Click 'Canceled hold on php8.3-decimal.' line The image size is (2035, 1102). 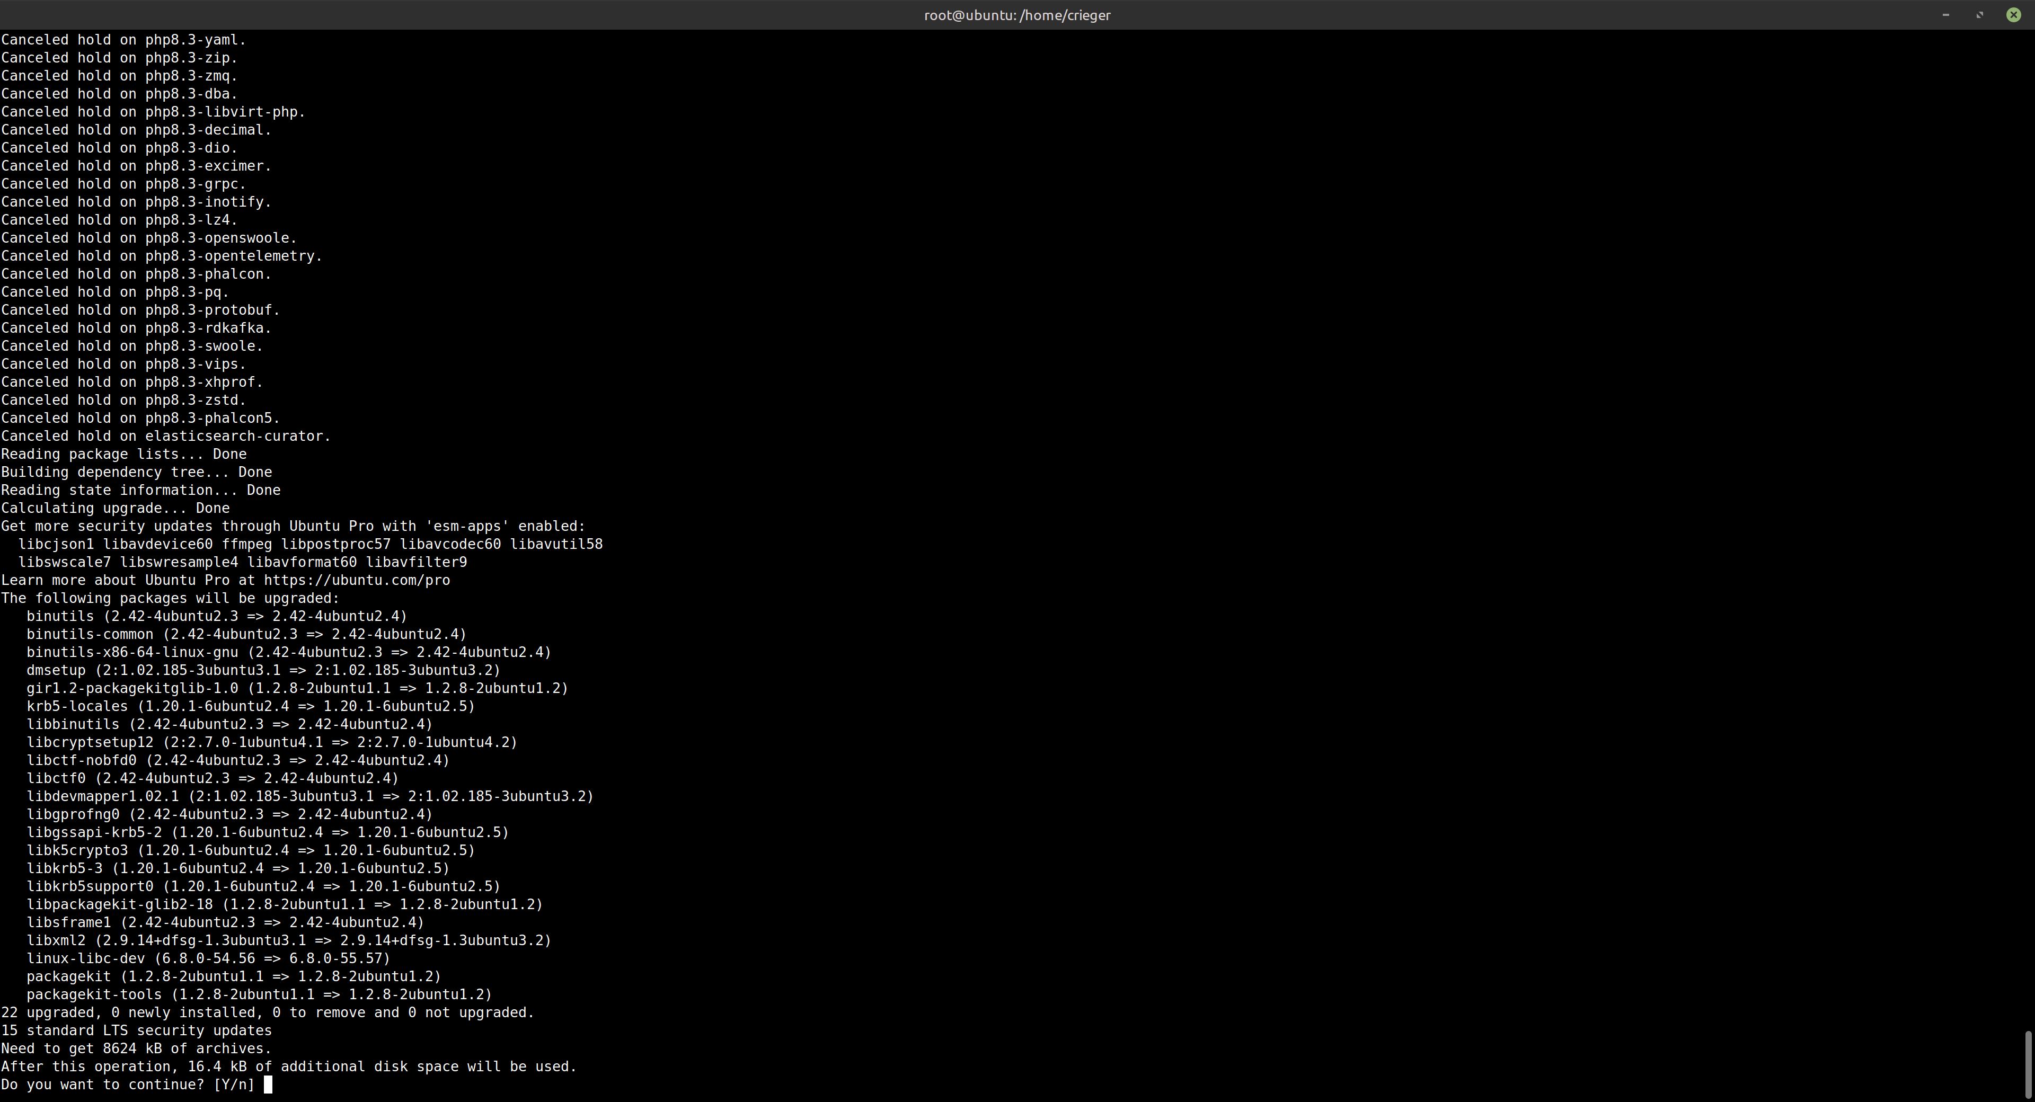point(137,130)
